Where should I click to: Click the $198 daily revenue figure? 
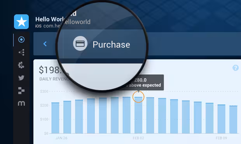click(49, 70)
